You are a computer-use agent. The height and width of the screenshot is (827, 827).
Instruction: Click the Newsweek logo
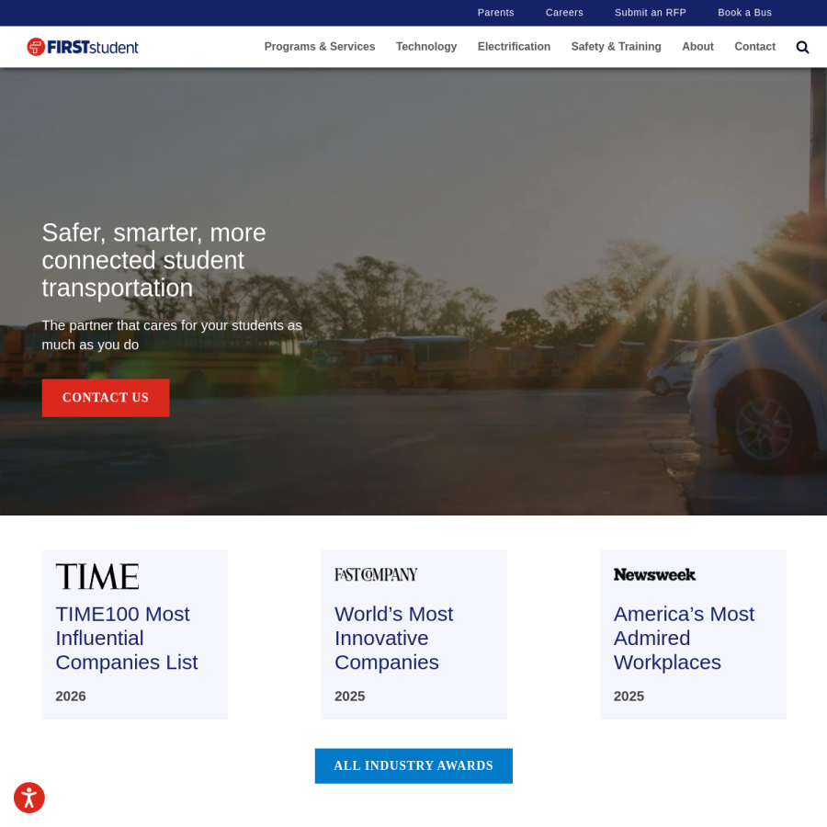coord(654,574)
